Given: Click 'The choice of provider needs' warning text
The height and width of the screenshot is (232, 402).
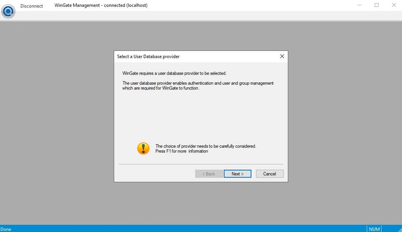Looking at the screenshot, I should (206, 146).
